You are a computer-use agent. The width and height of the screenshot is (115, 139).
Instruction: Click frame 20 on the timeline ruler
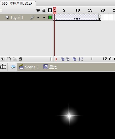click(x=102, y=10)
